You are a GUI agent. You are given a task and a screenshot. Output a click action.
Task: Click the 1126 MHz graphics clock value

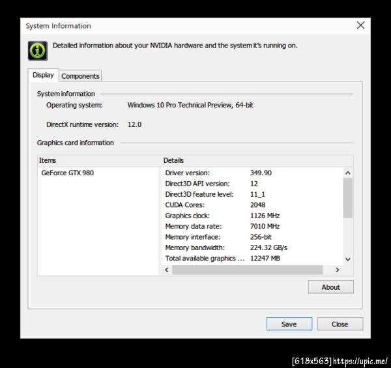(265, 216)
